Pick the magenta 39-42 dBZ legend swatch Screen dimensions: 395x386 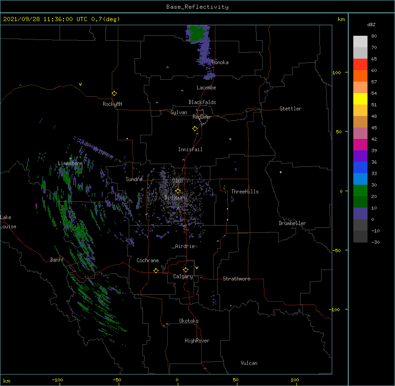[360, 144]
